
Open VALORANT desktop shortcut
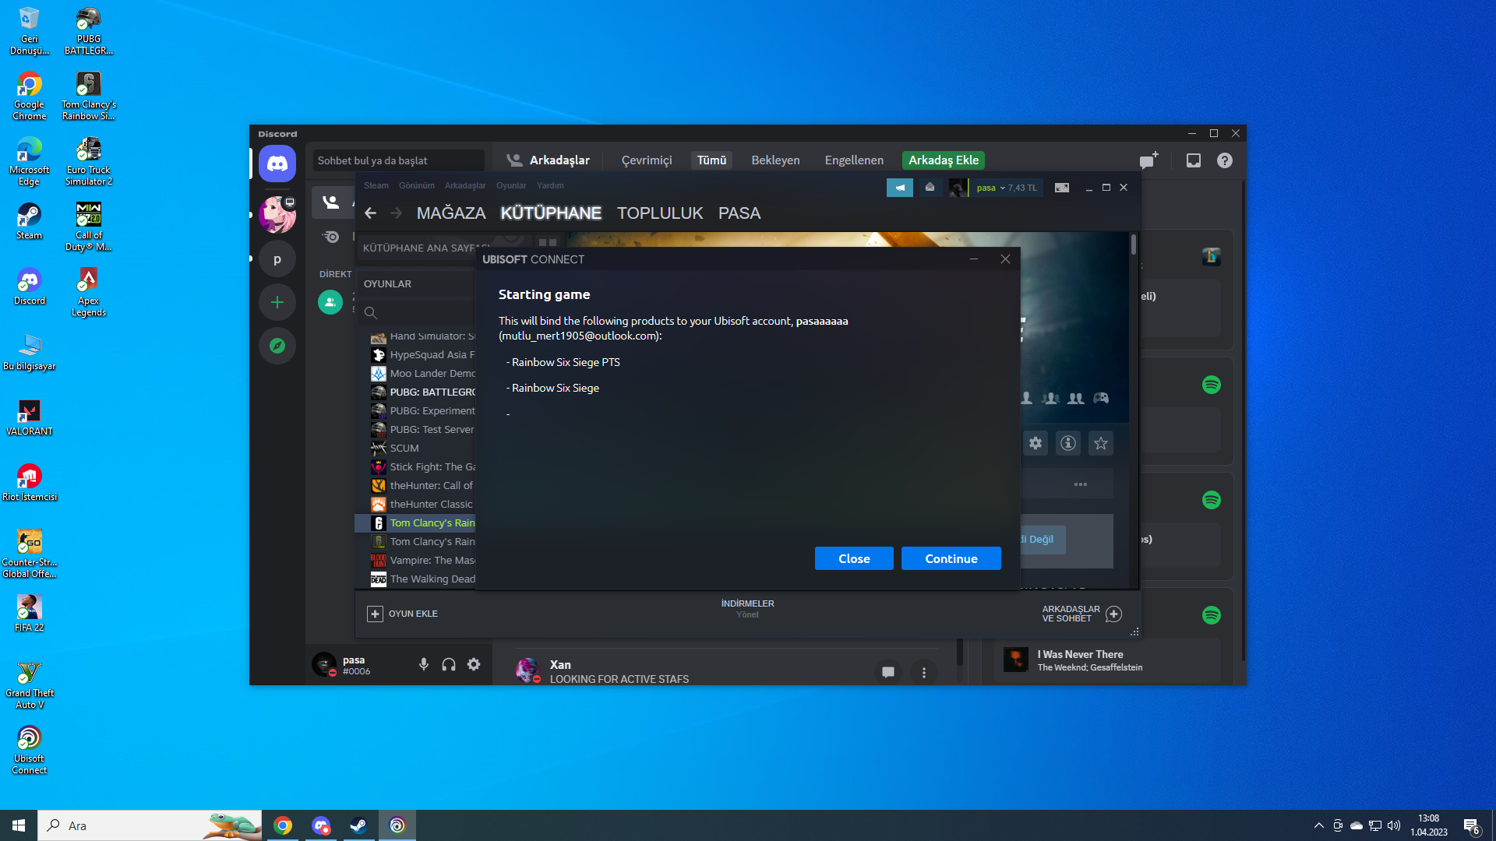tap(30, 417)
